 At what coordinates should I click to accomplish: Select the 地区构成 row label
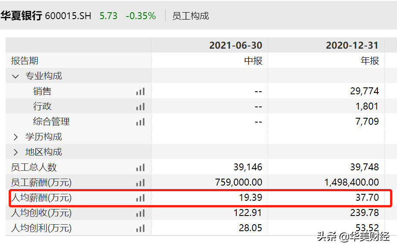44,152
